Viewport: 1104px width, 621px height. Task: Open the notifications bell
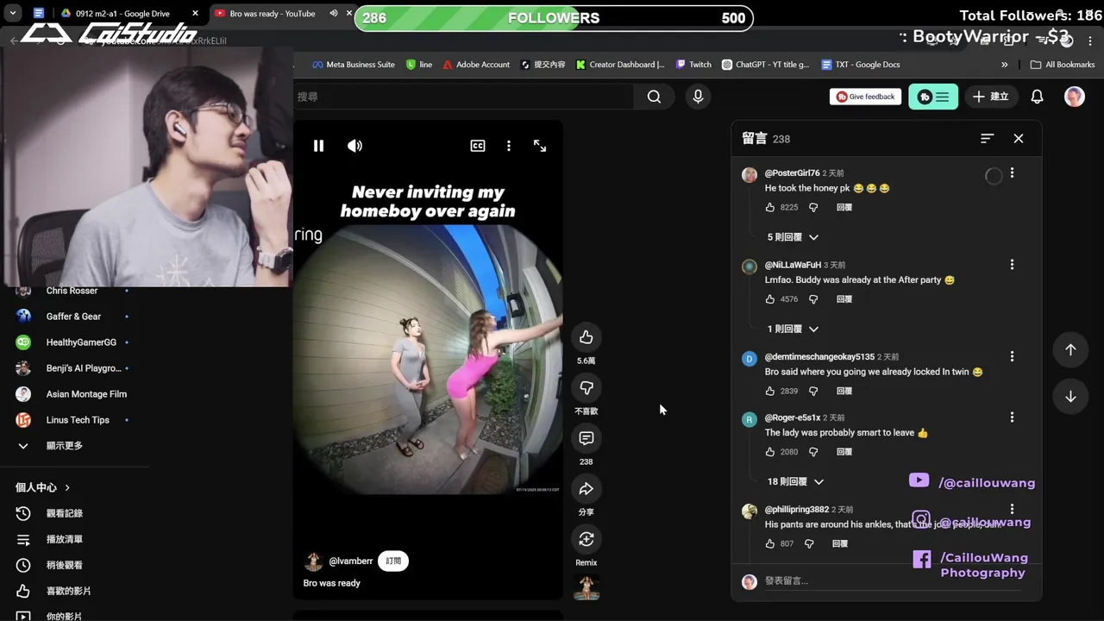click(1038, 97)
